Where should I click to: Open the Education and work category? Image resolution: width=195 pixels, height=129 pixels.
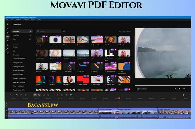pos(19,59)
